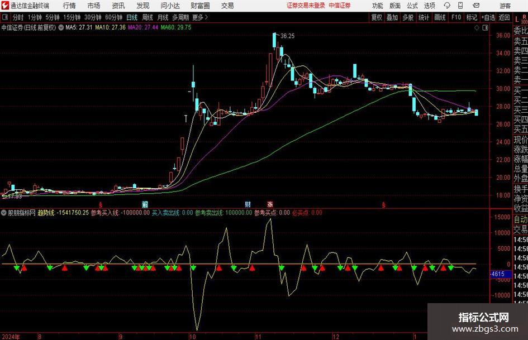Select the 5分钟 period
Screen dimensions: 528x340
coord(52,17)
